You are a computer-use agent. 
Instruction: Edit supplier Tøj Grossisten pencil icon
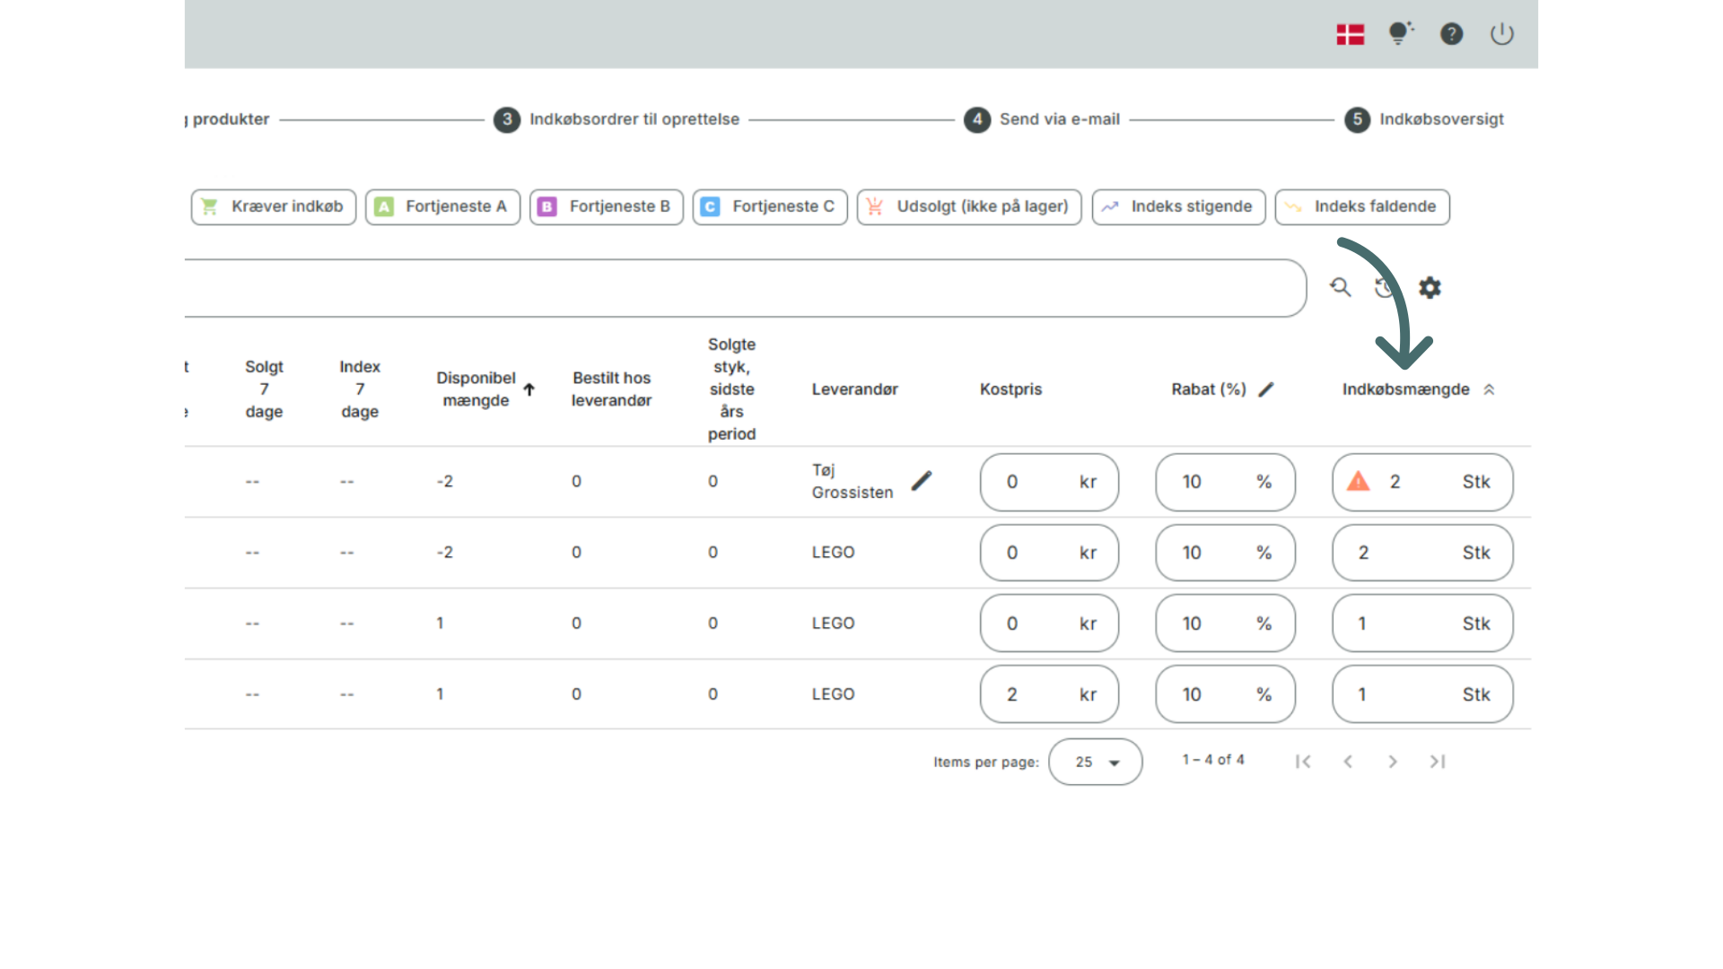[x=922, y=481]
